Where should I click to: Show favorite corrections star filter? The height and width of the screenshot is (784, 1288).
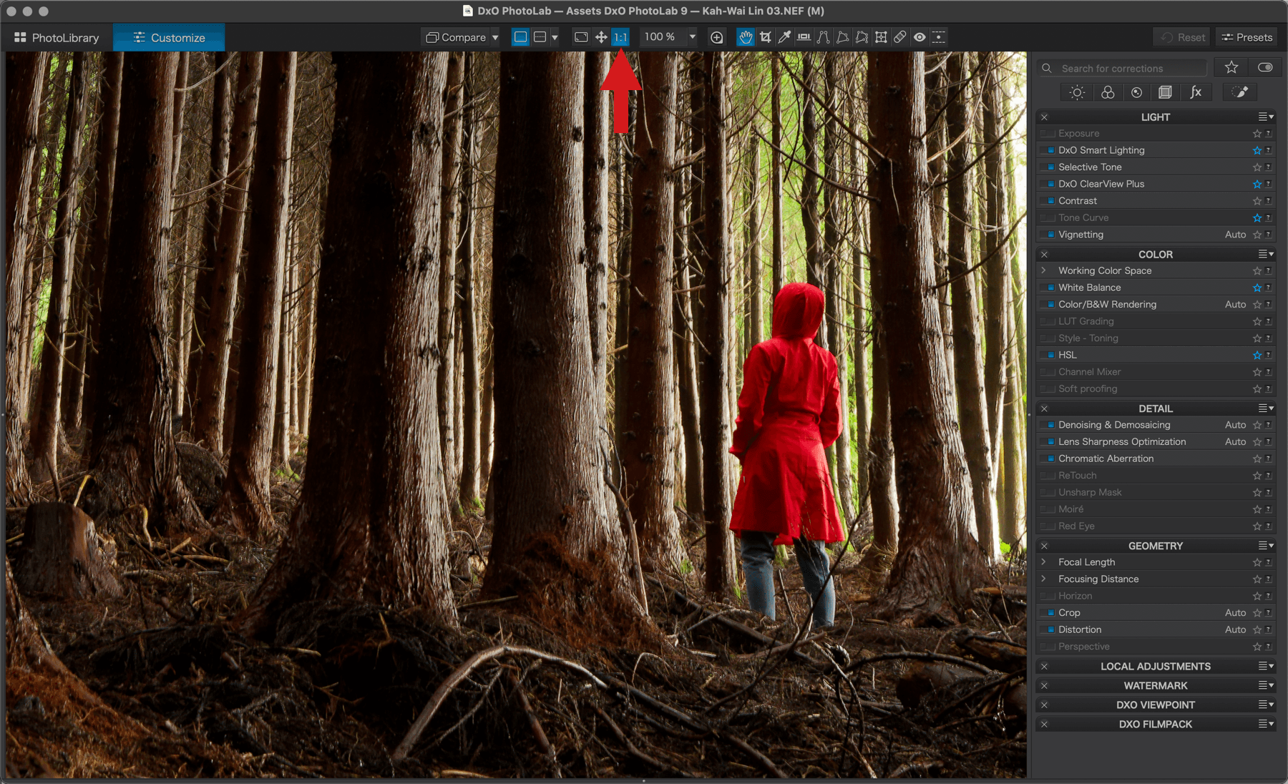point(1231,68)
